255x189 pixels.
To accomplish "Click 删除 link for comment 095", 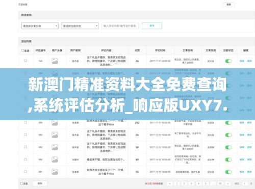I will click(249, 123).
